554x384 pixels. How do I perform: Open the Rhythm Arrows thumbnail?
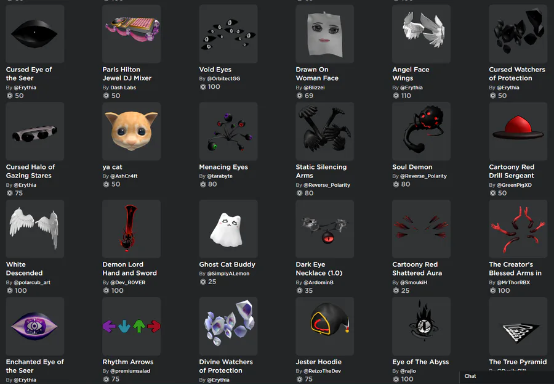(132, 326)
